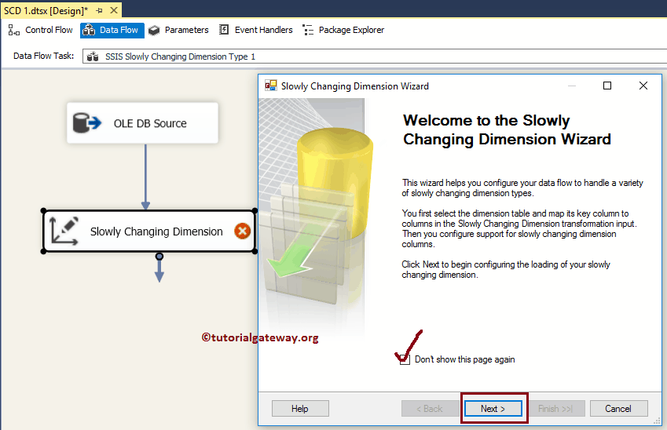Switch to Event Handlers tab
Image resolution: width=667 pixels, height=430 pixels.
(x=255, y=30)
